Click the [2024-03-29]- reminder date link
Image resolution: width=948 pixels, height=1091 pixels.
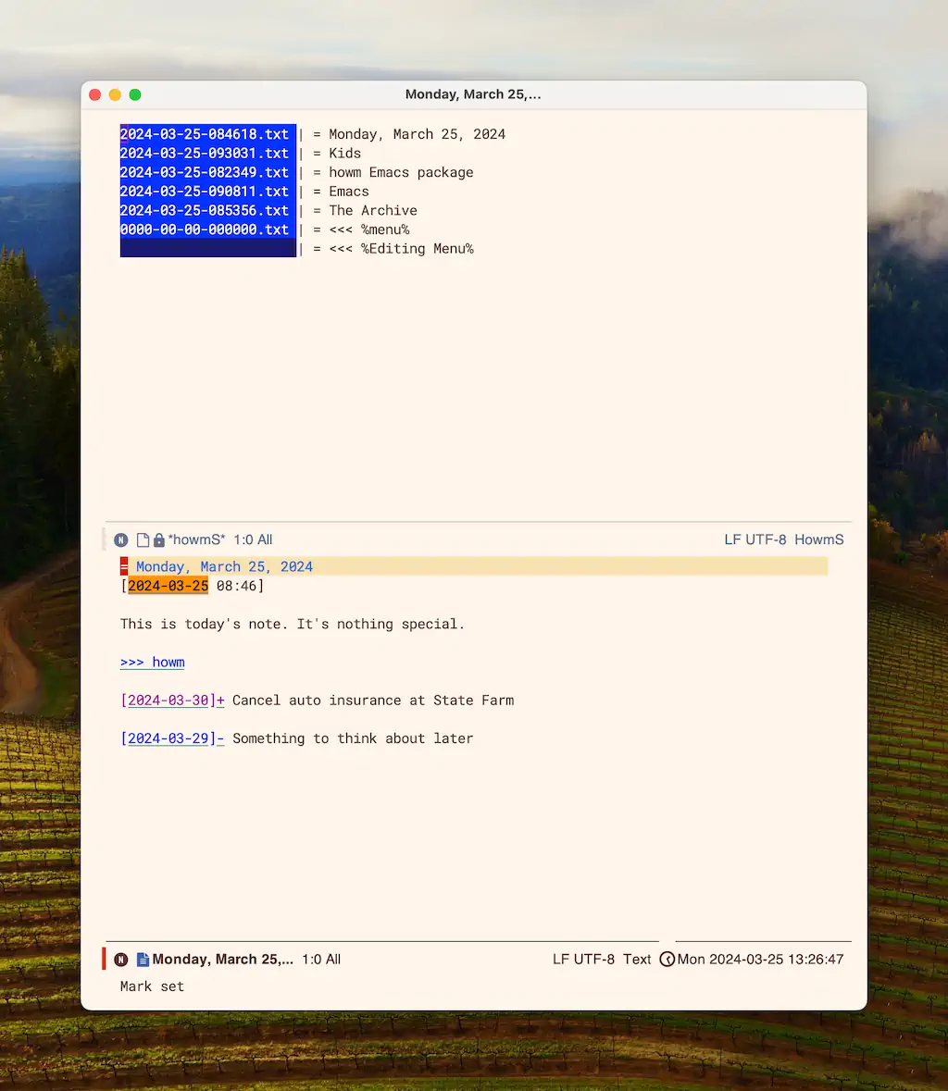(172, 738)
